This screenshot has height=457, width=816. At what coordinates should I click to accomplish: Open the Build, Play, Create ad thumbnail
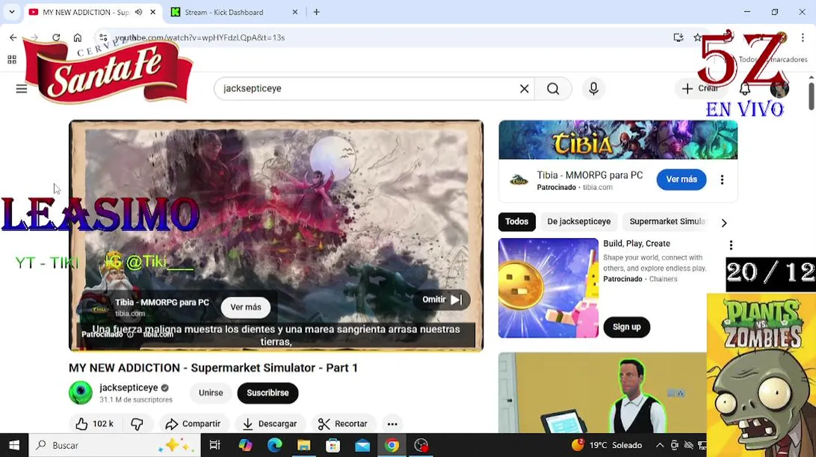(x=548, y=288)
